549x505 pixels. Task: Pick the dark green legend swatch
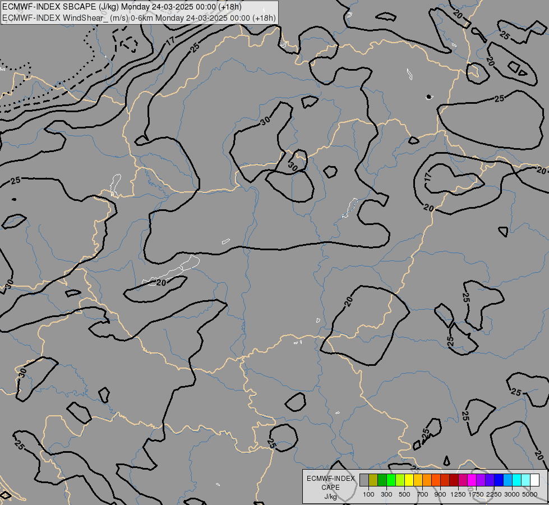point(382,480)
